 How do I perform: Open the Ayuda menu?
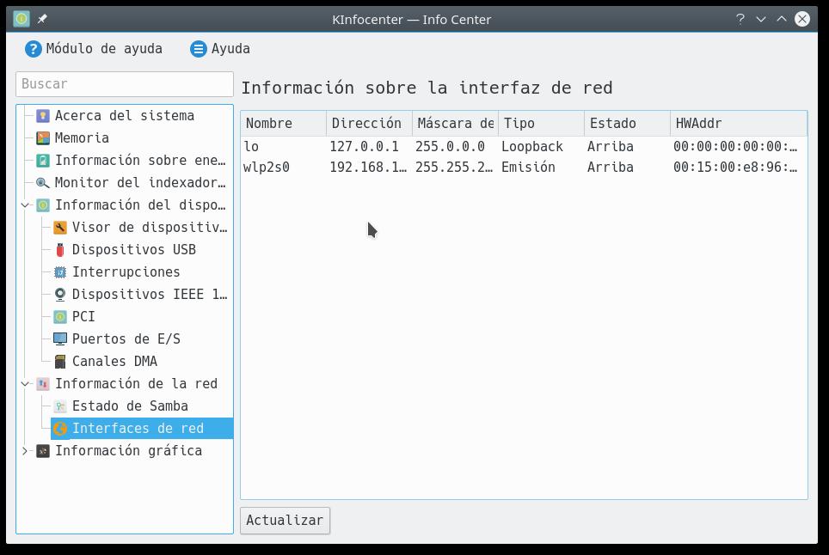(220, 49)
